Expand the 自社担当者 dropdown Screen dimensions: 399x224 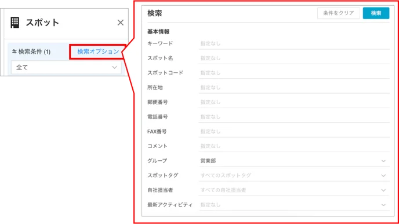pos(294,190)
